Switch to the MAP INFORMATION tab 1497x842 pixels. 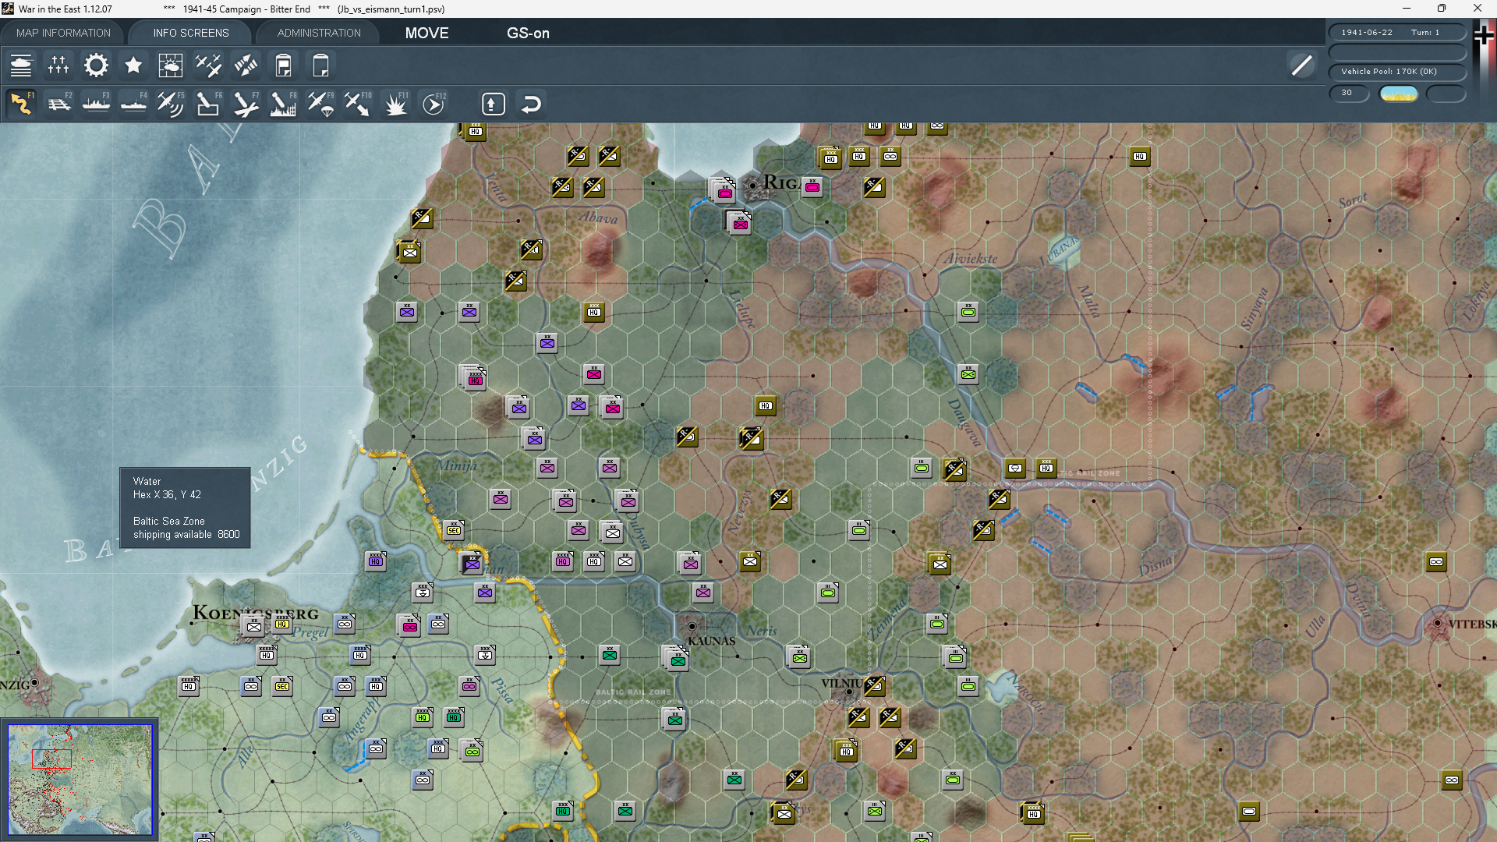click(x=63, y=33)
